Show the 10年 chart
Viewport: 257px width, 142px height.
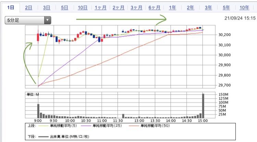click(x=244, y=8)
